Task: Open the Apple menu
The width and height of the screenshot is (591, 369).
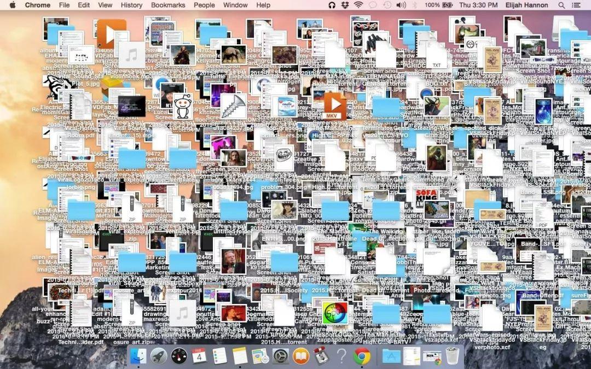Action: [13, 5]
